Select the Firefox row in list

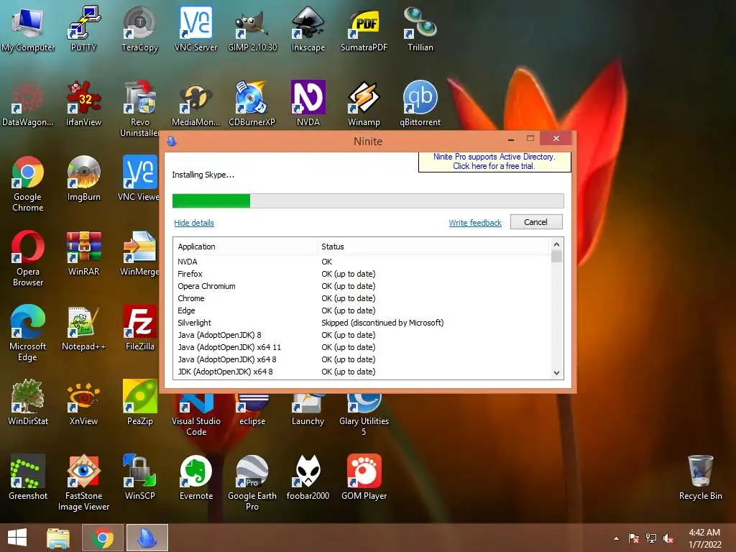tap(362, 274)
